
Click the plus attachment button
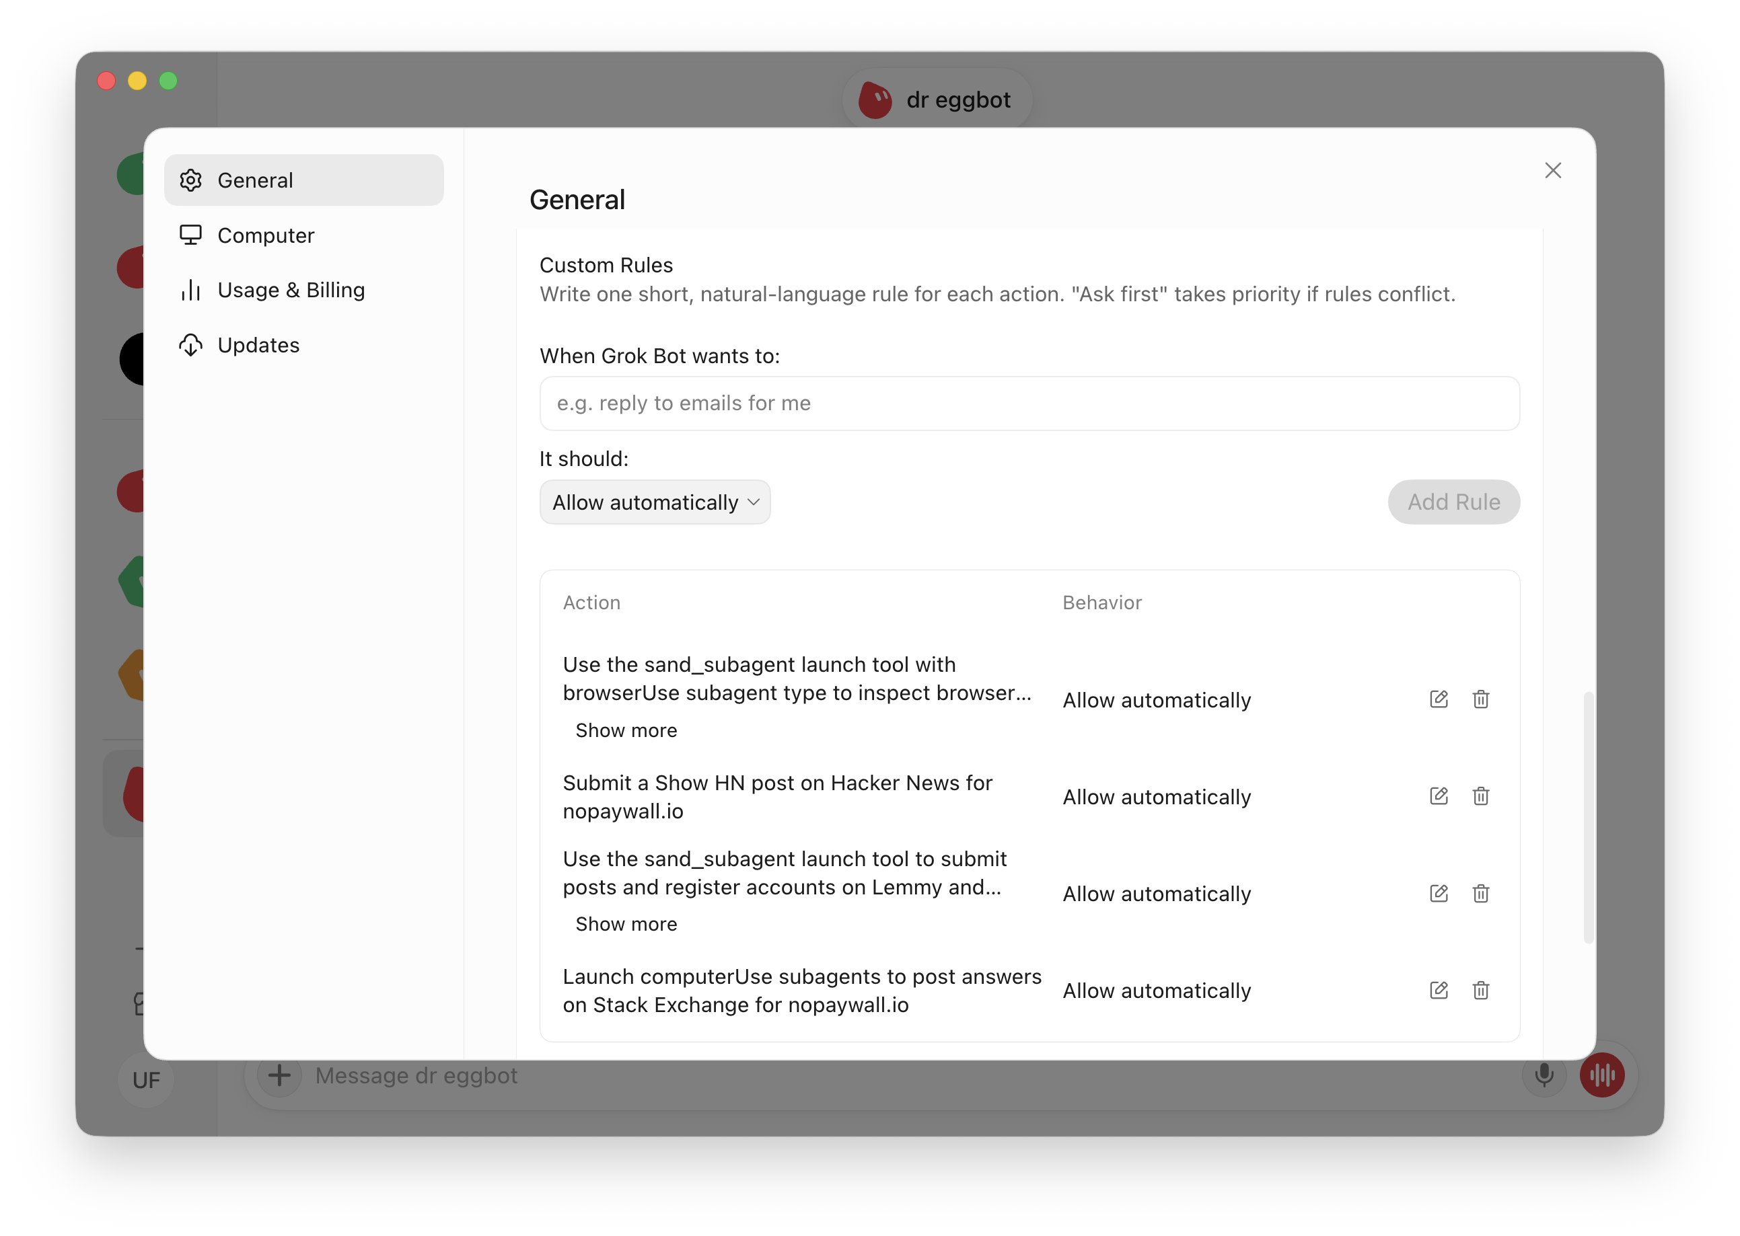279,1075
